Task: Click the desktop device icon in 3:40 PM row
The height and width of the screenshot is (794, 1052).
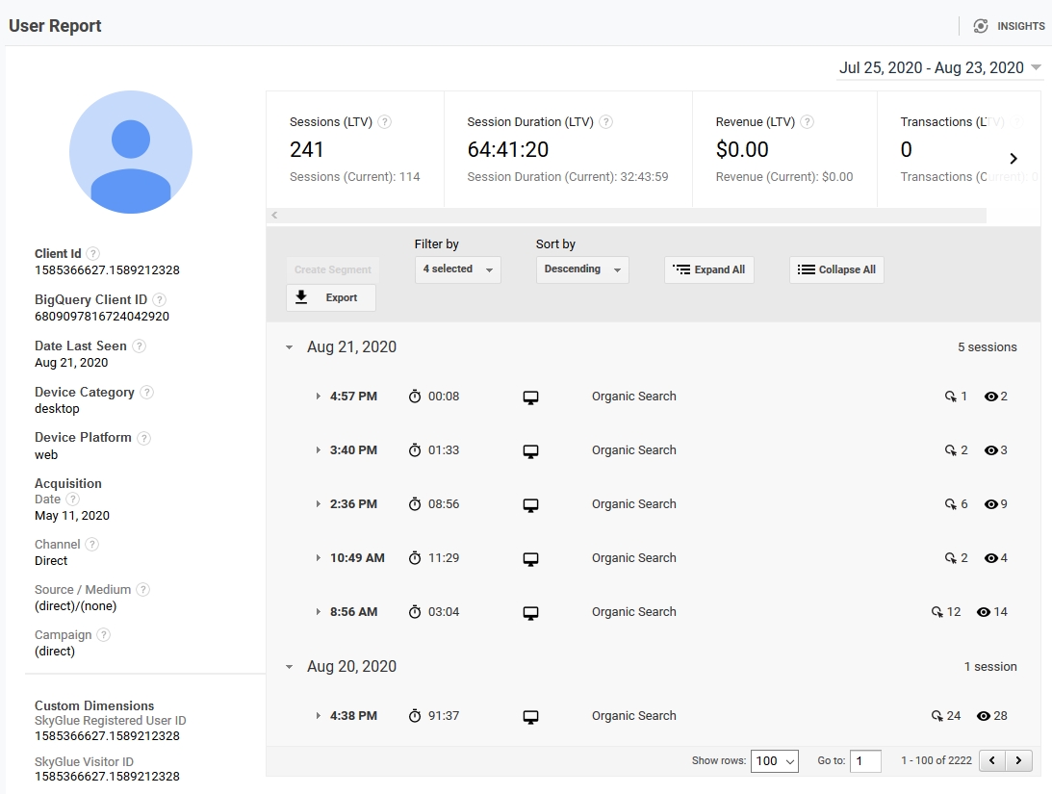Action: (530, 451)
